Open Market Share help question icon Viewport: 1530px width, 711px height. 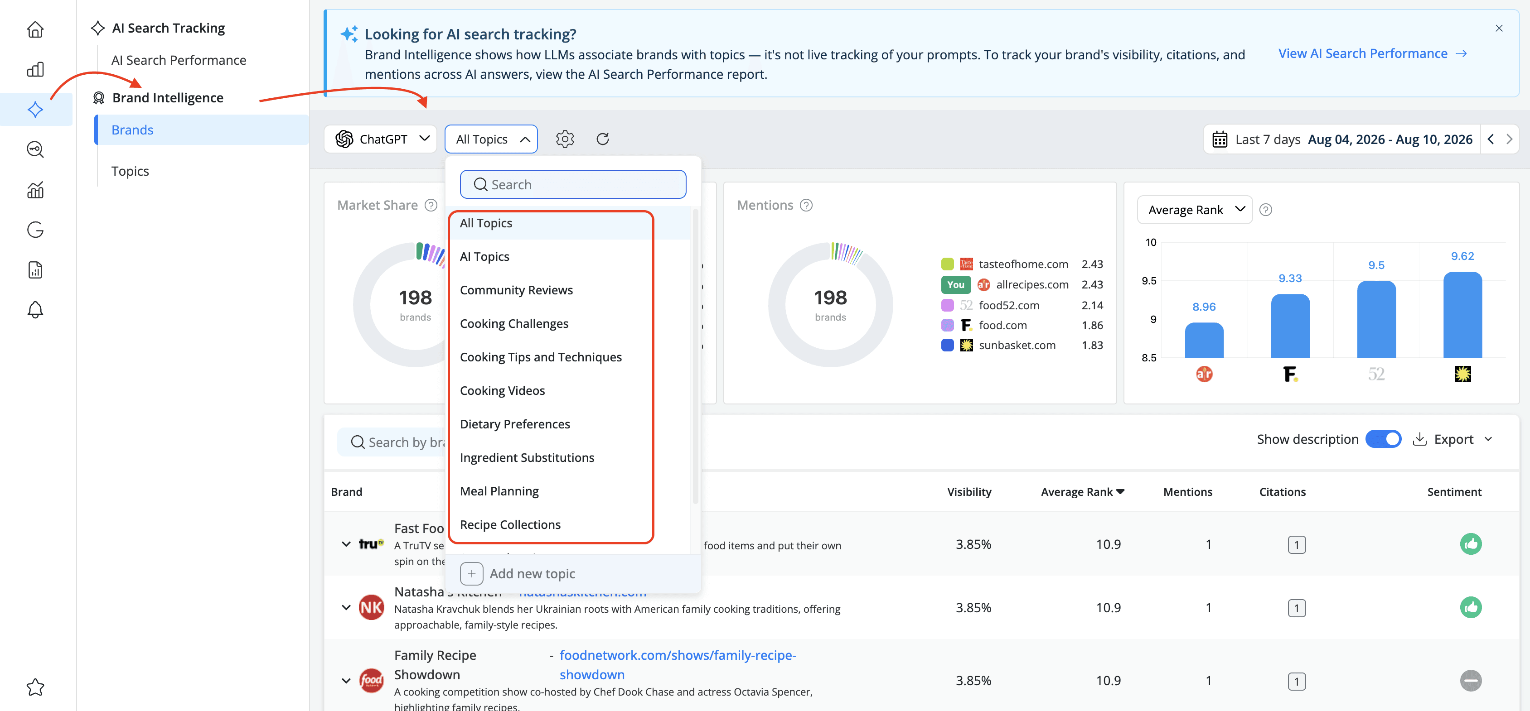coord(431,205)
